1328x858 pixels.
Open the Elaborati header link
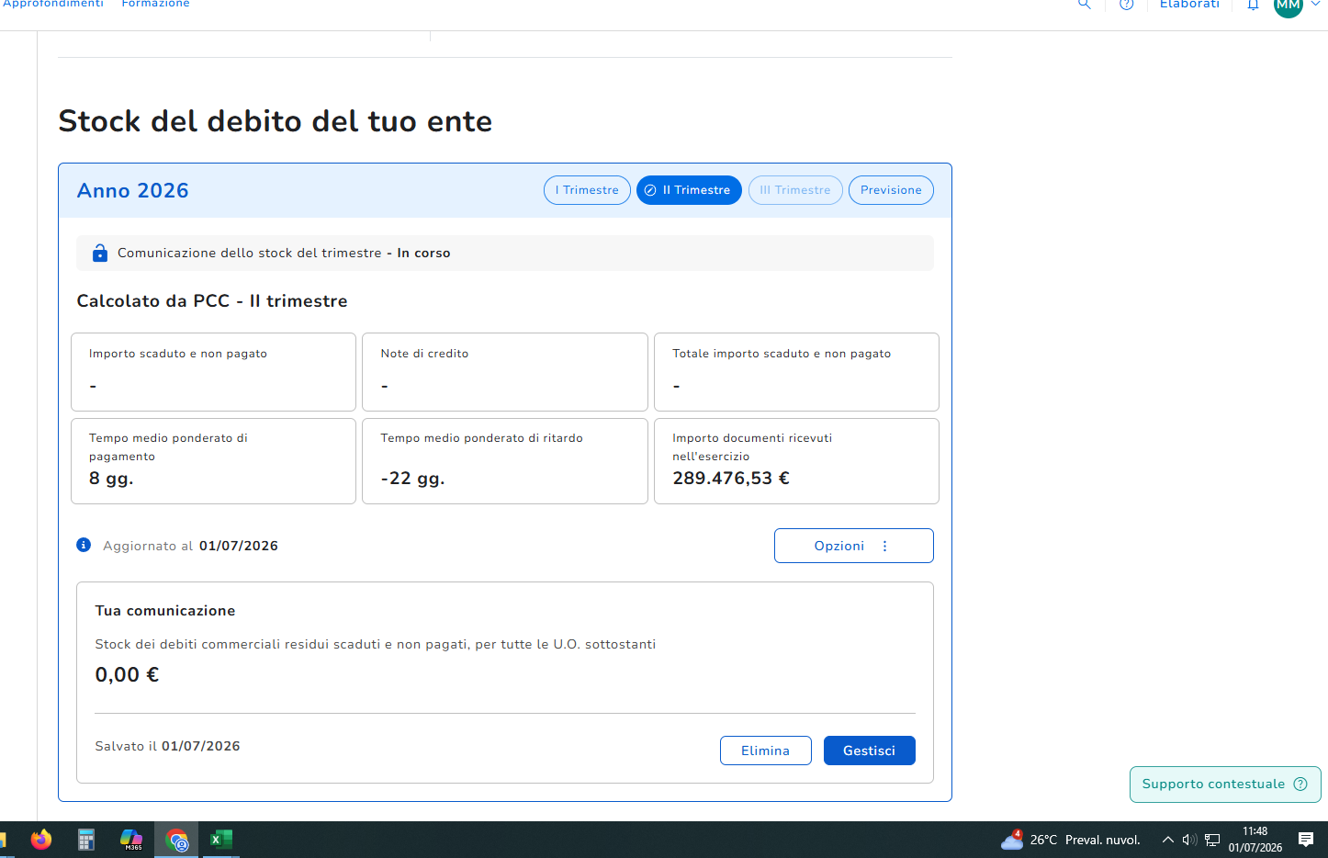(x=1189, y=4)
